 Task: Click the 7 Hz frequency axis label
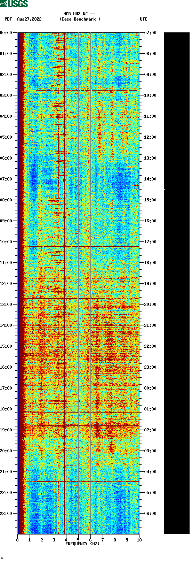[103, 540]
